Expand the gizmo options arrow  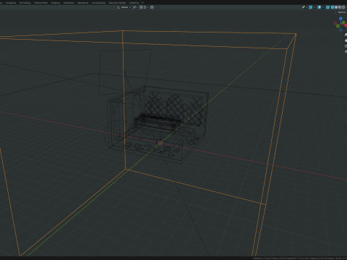pos(314,7)
